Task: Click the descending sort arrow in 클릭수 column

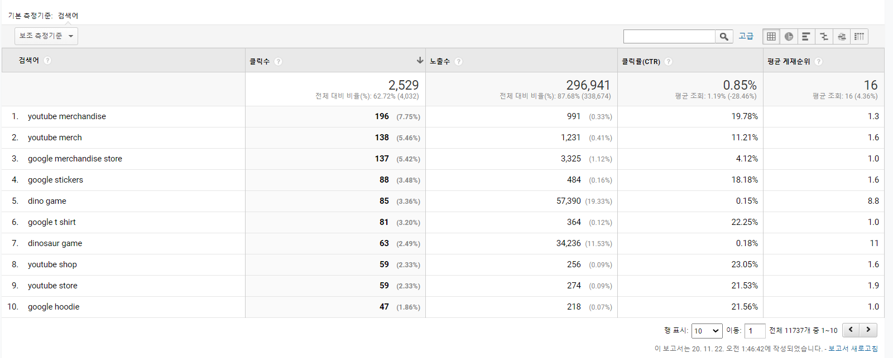Action: click(420, 60)
